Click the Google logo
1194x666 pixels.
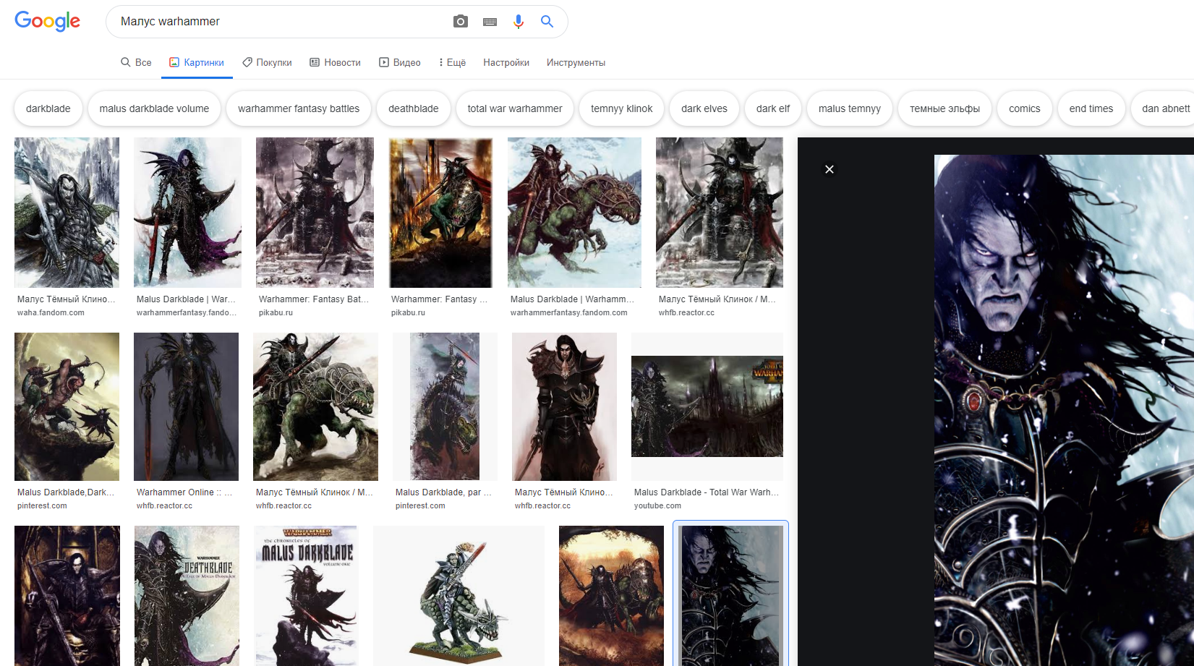tap(48, 22)
